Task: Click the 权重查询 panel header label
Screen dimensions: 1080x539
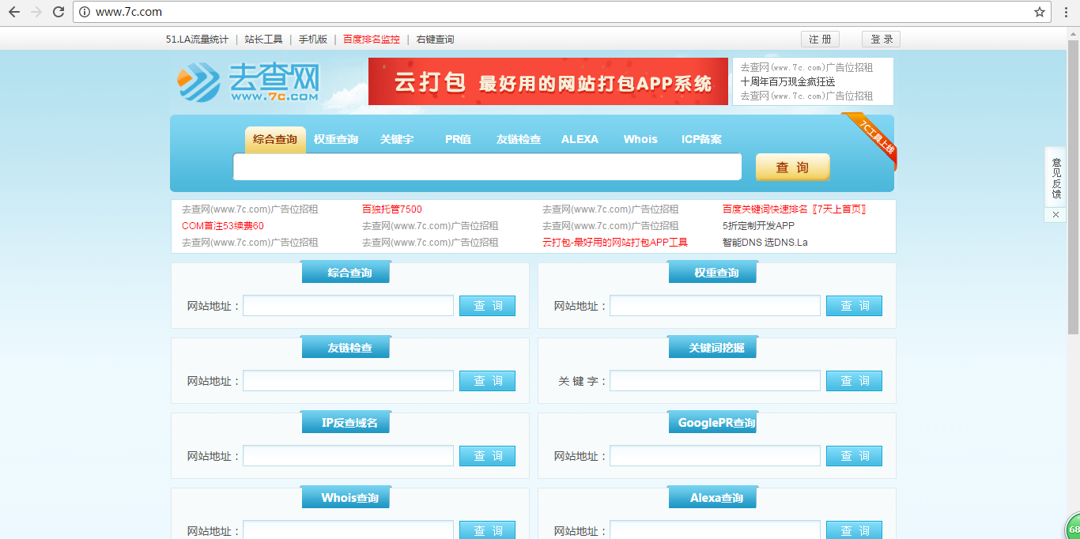Action: coord(712,273)
